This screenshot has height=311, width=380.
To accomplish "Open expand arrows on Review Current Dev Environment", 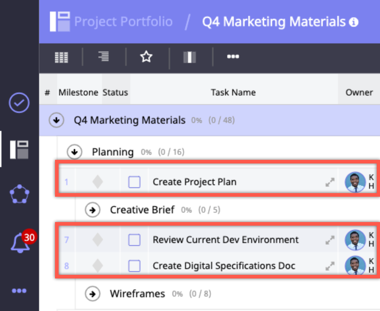I will (330, 240).
